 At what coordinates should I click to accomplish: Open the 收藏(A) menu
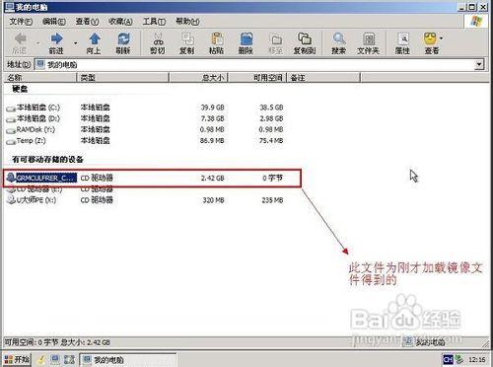(120, 22)
